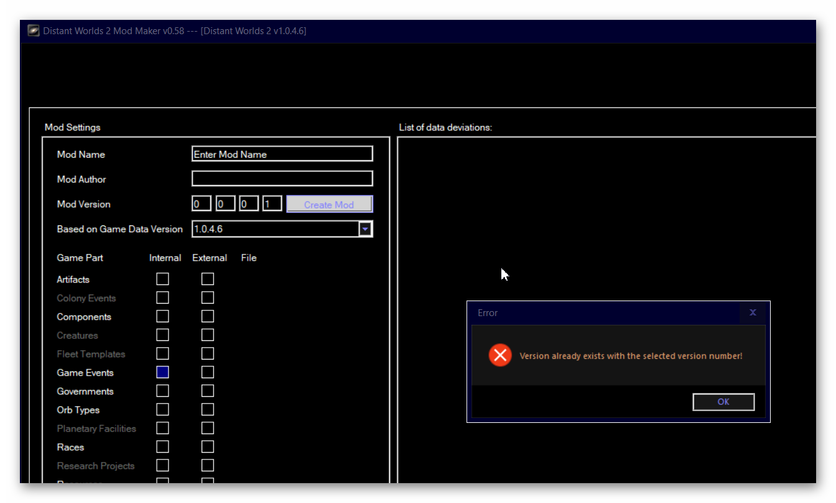Dismiss the error with OK button
The image size is (836, 503).
pos(723,402)
